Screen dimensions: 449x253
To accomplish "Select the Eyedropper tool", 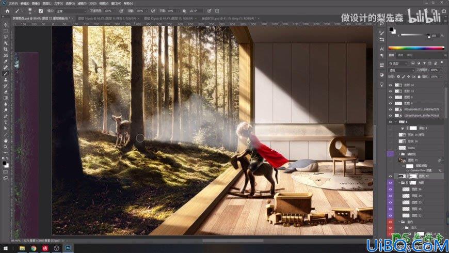I will click(6, 61).
